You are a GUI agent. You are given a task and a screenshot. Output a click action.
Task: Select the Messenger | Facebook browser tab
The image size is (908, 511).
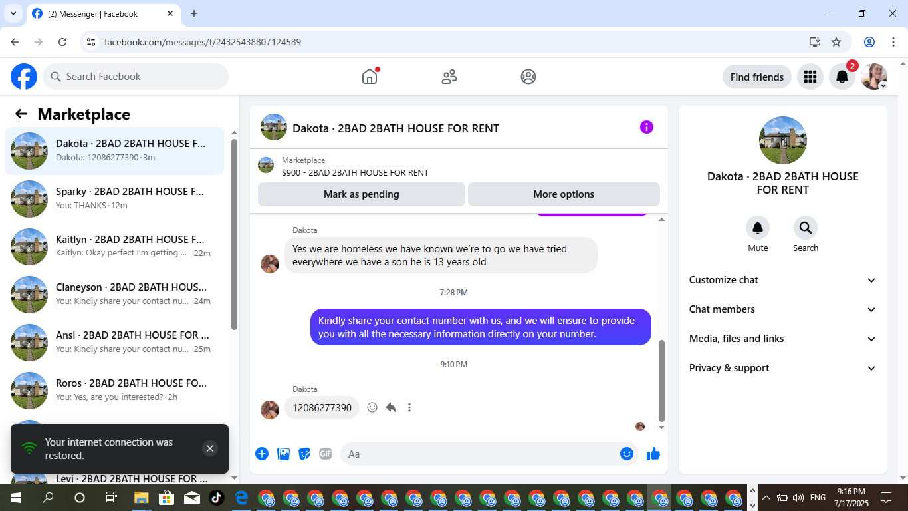click(103, 13)
